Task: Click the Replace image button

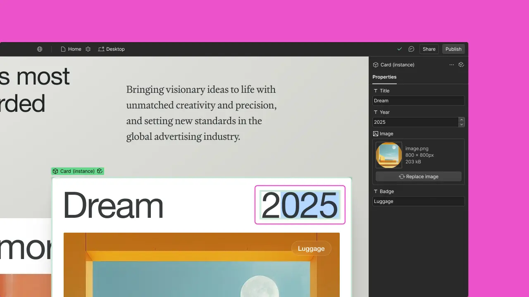Action: 418,177
